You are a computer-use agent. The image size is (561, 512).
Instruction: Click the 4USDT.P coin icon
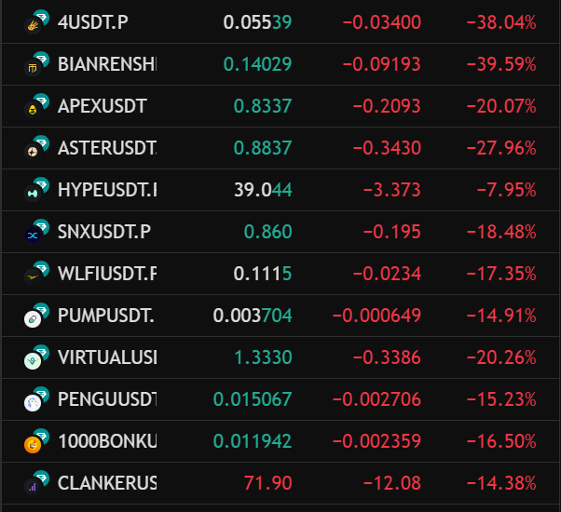(35, 23)
